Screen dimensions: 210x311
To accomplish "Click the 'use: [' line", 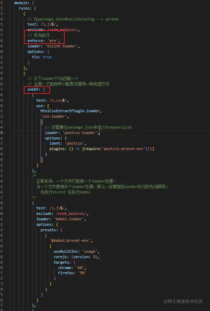I will tap(43, 106).
